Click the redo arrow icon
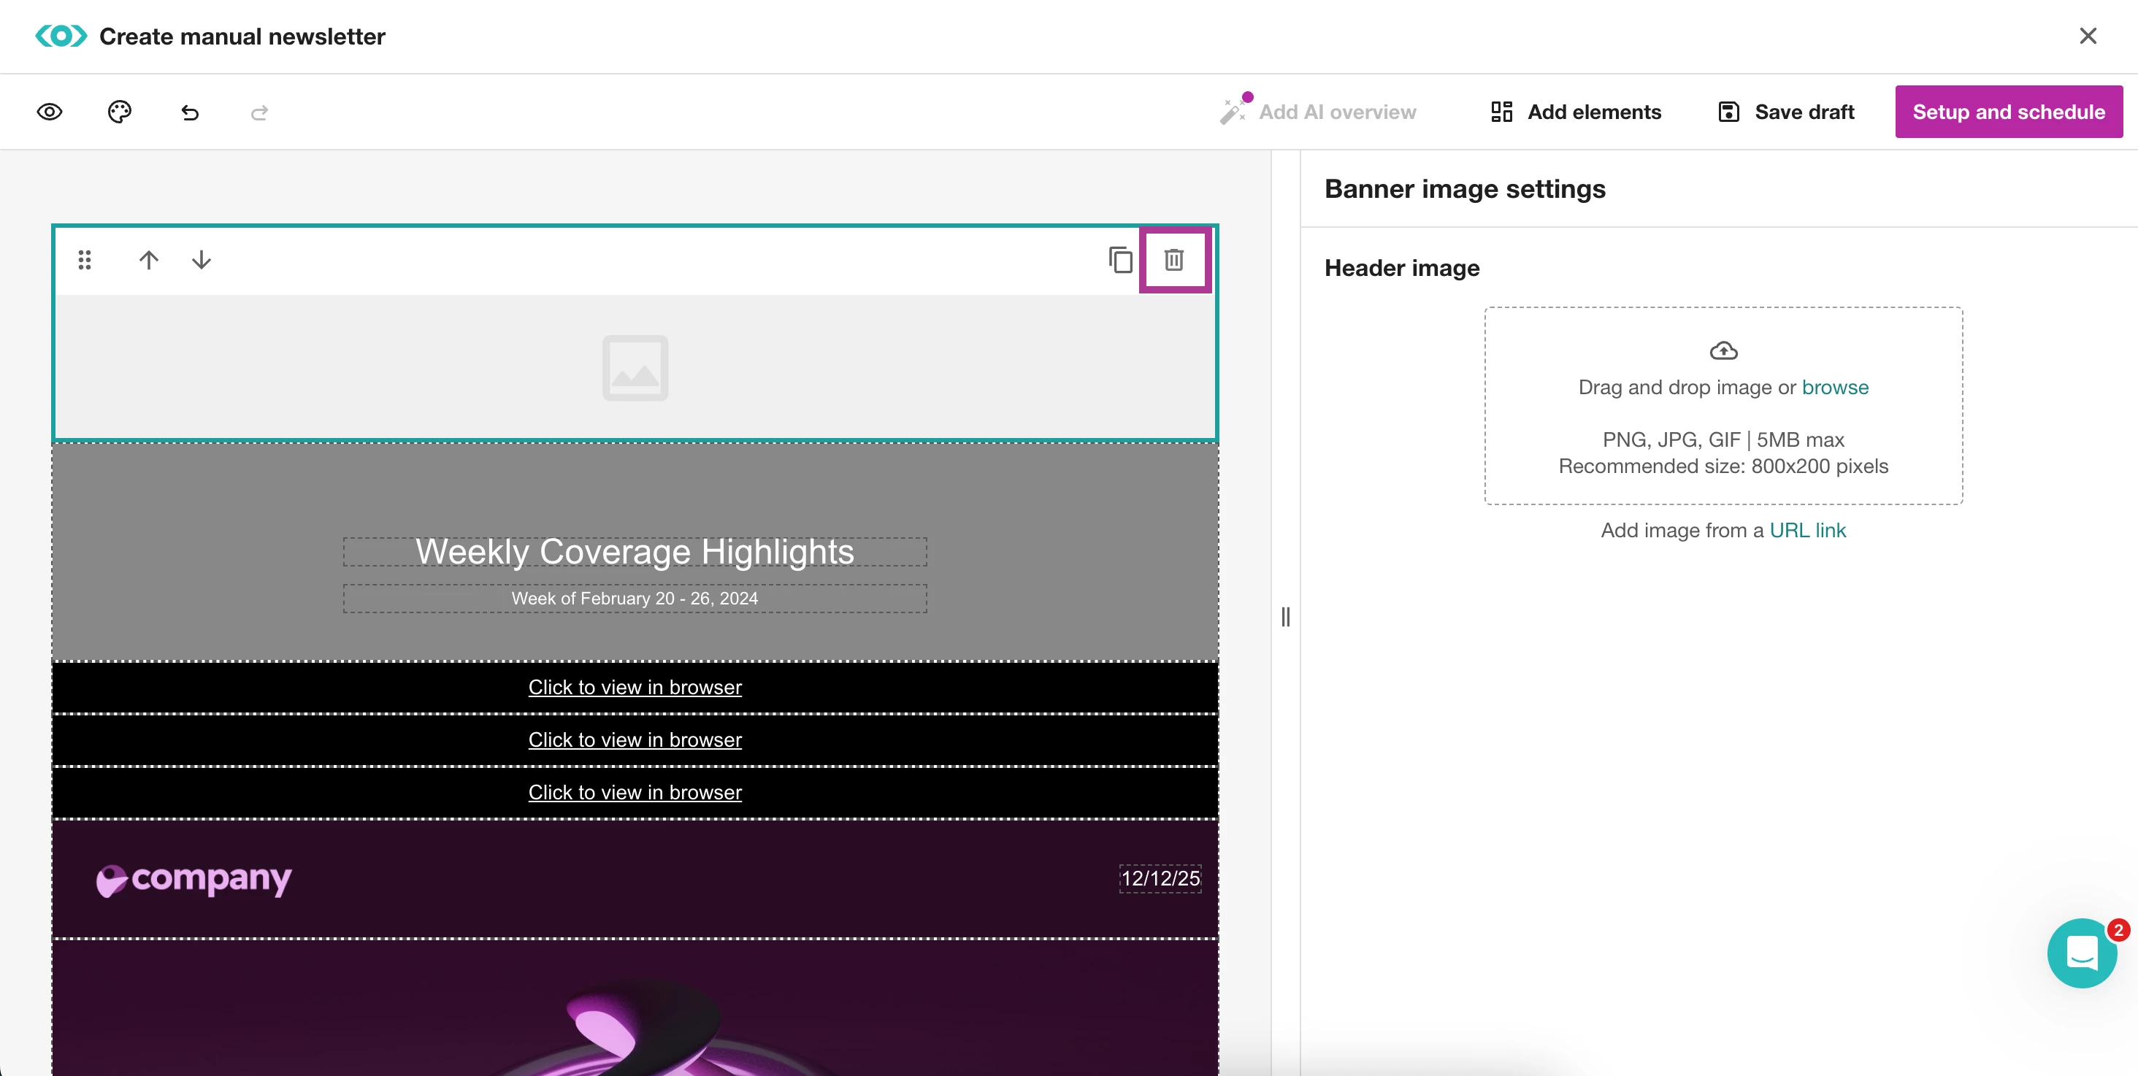This screenshot has height=1076, width=2138. pyautogui.click(x=259, y=112)
